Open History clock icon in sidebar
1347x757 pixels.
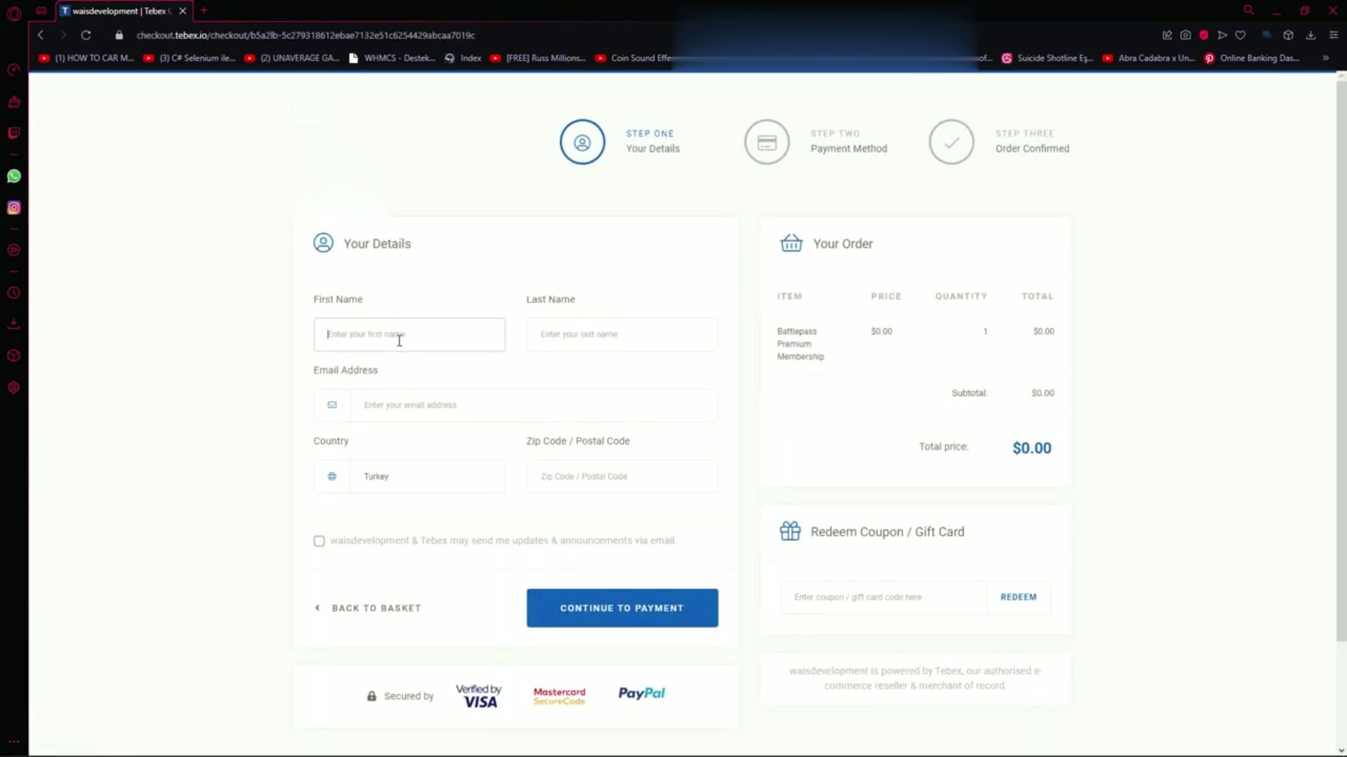[13, 293]
